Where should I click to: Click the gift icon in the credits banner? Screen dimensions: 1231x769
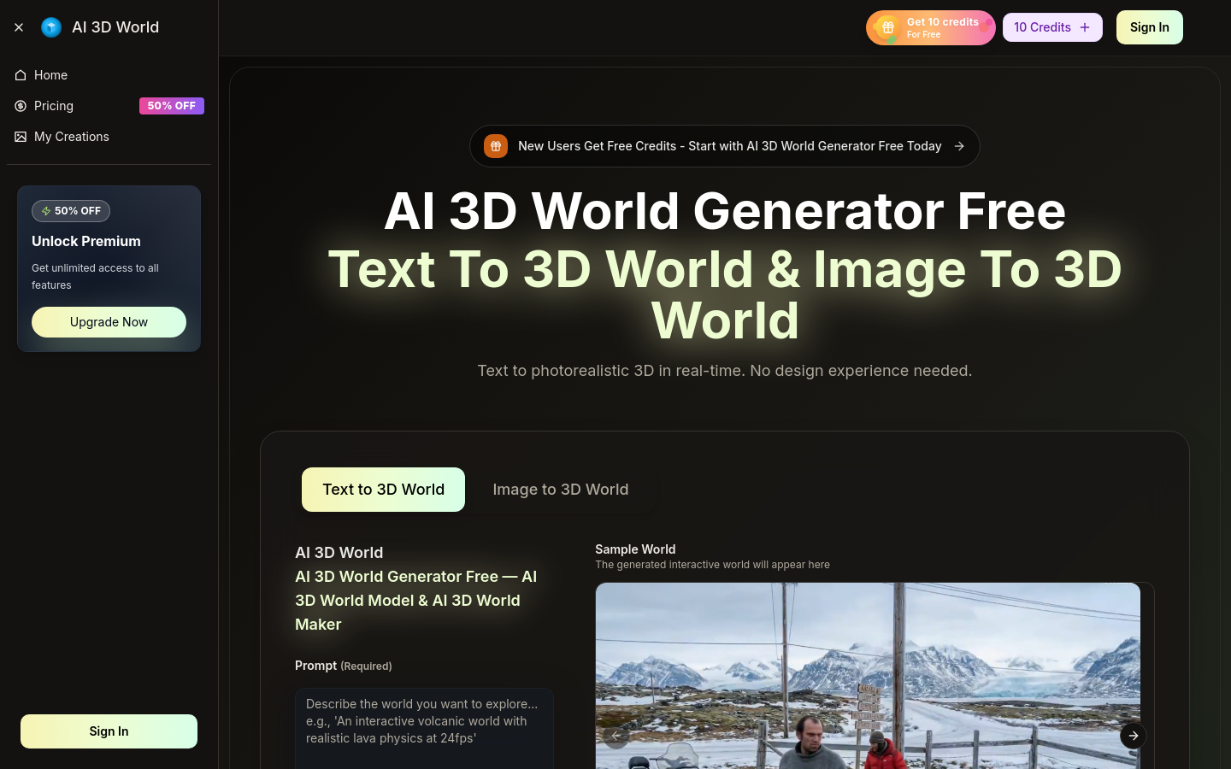(x=888, y=27)
